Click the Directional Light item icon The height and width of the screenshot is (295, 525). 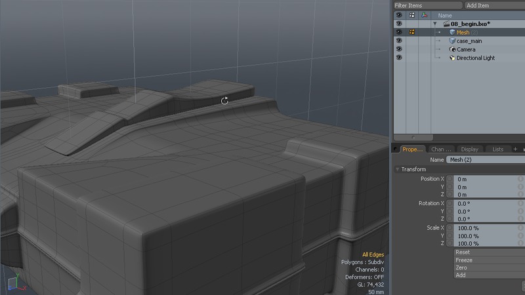tap(452, 58)
